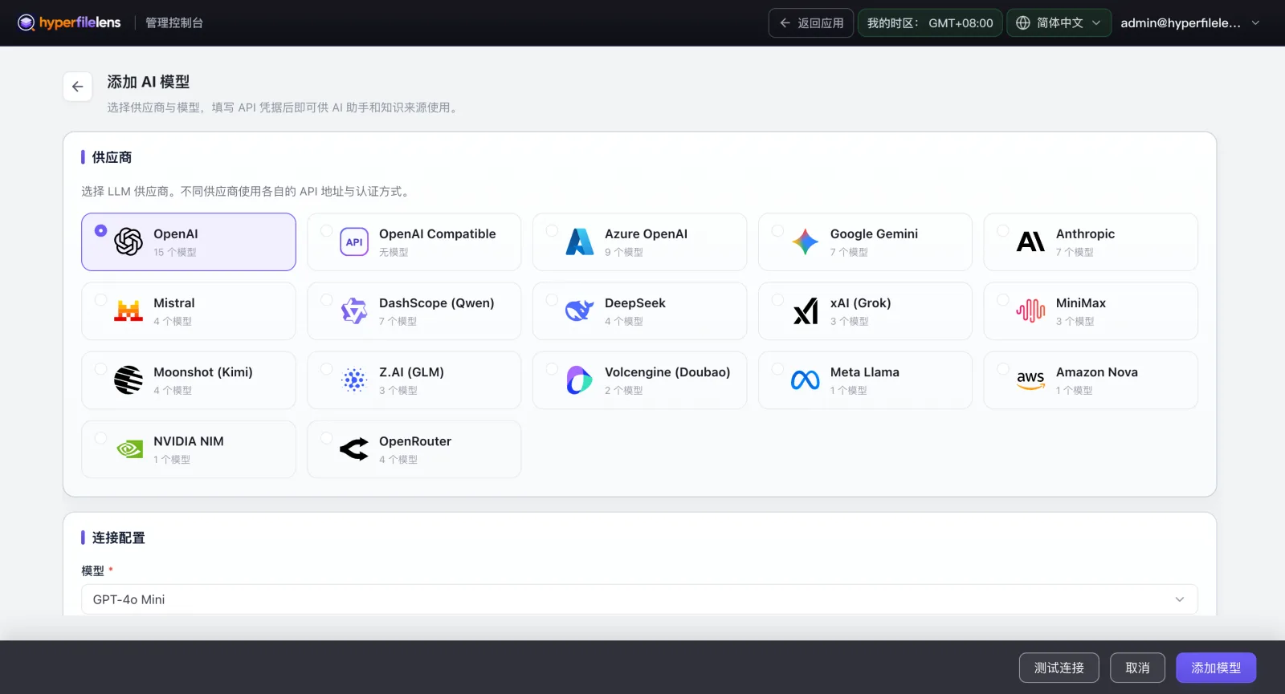Select the Azure OpenAI radio button

552,231
